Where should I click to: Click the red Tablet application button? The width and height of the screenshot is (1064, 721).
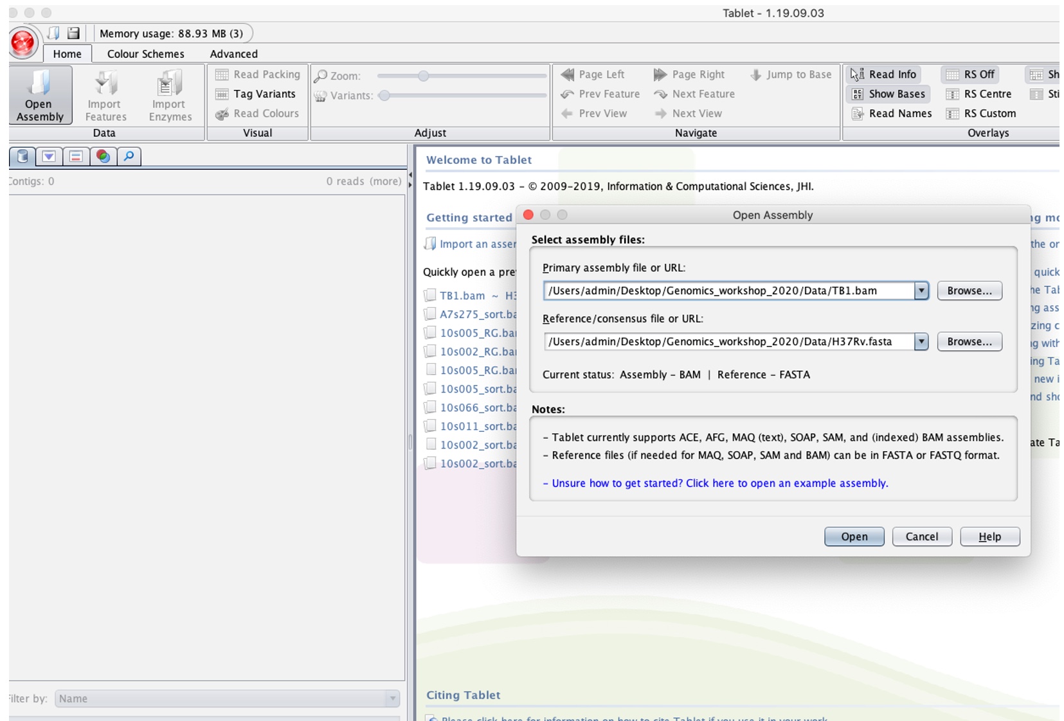[23, 43]
